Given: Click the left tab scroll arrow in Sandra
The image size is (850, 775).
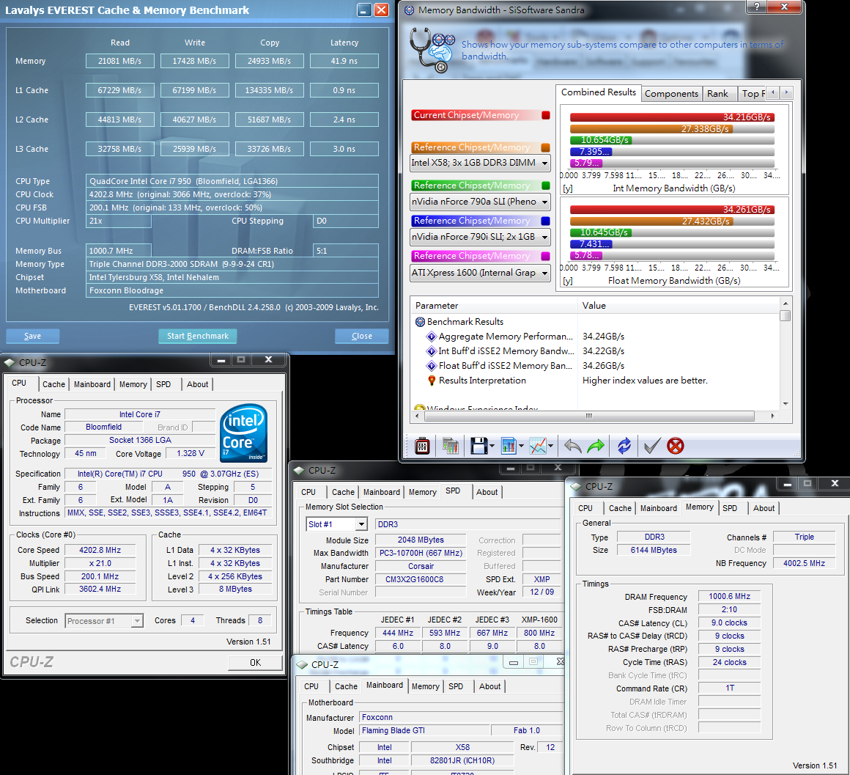Looking at the screenshot, I should pyautogui.click(x=773, y=92).
